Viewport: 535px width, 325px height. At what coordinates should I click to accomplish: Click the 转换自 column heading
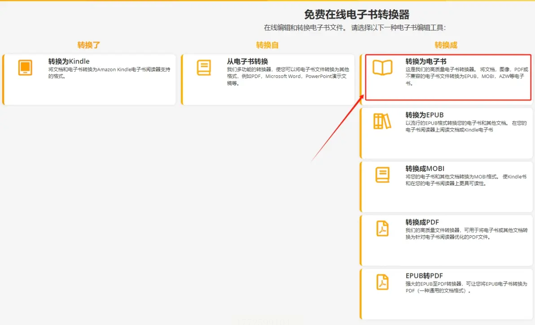pos(267,45)
